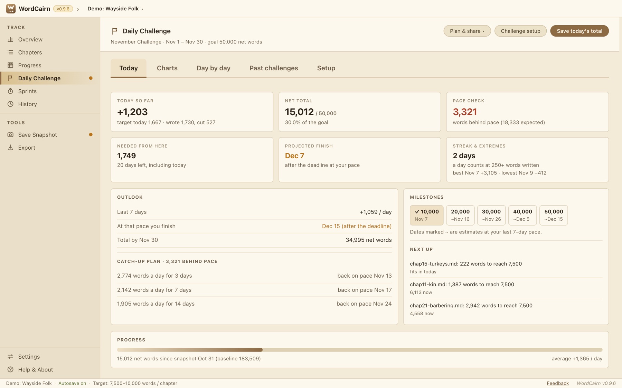The height and width of the screenshot is (388, 622).
Task: Expand the Plan & share dropdown
Action: [x=467, y=31]
